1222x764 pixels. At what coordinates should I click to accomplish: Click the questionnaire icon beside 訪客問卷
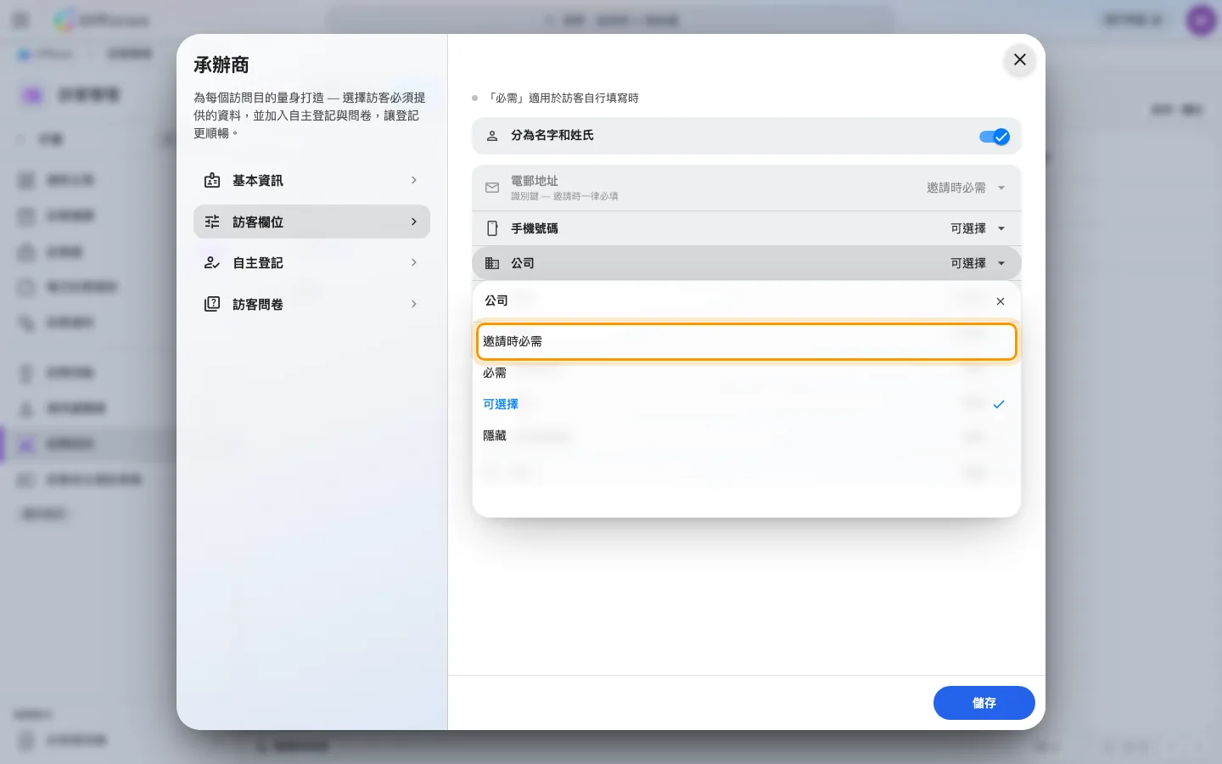click(x=212, y=304)
